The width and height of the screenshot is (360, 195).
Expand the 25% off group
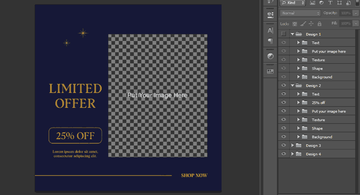pos(298,103)
